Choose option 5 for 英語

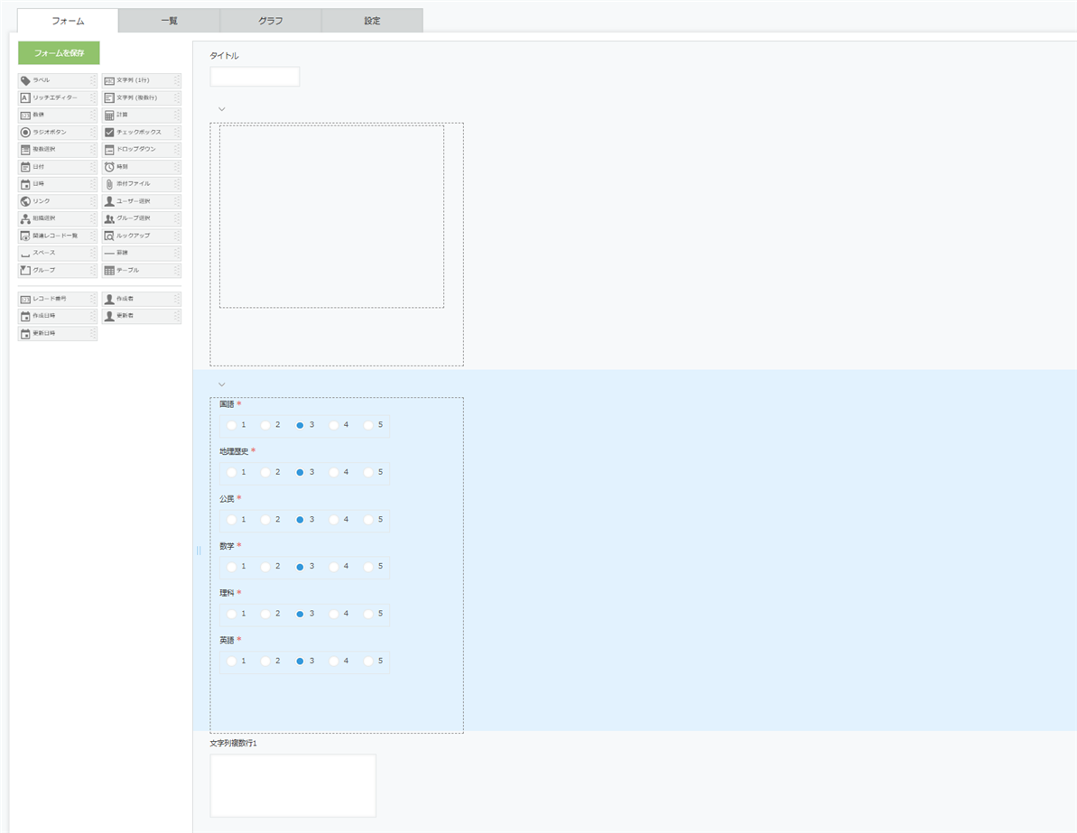pyautogui.click(x=368, y=662)
